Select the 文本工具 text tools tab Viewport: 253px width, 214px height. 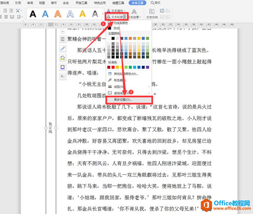[x=137, y=2]
